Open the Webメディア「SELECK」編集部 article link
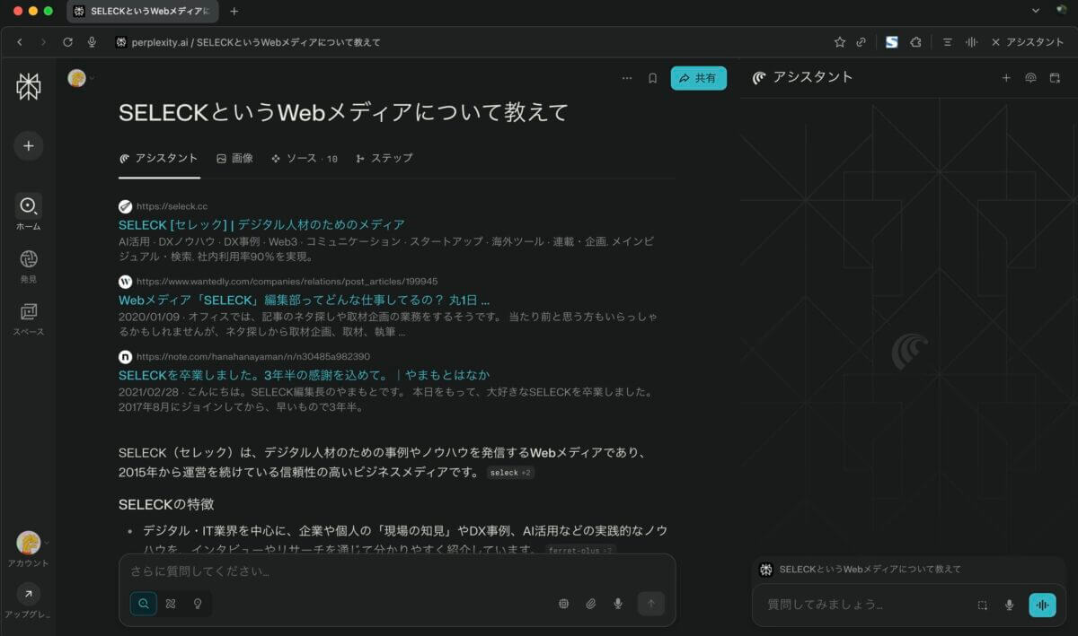This screenshot has width=1078, height=636. (304, 300)
